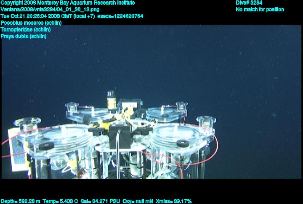Click the Tue Oct 21 timestamp line
This screenshot has height=204, width=303.
[x=72, y=16]
